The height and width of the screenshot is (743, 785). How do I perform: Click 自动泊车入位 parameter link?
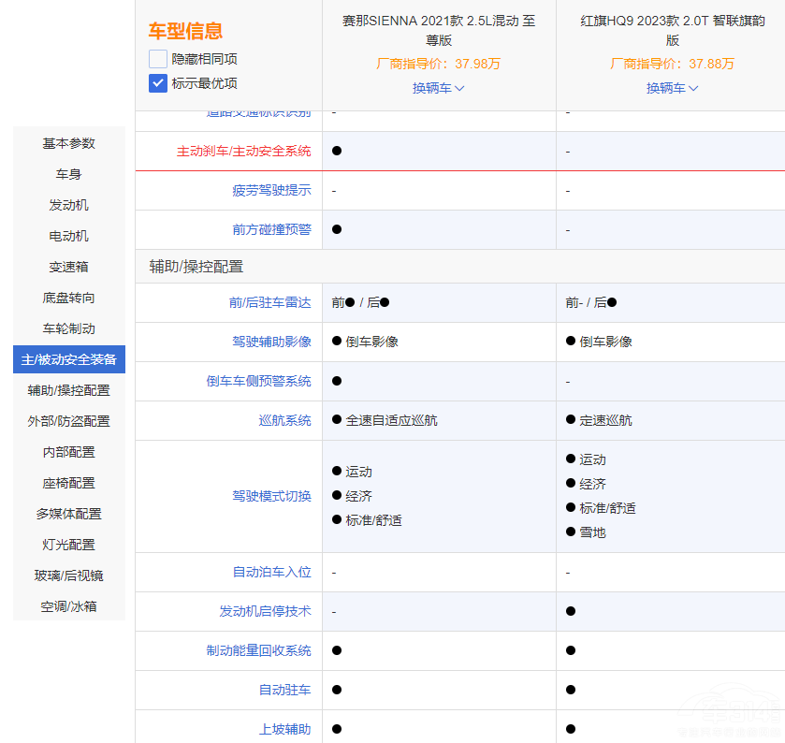click(x=271, y=572)
